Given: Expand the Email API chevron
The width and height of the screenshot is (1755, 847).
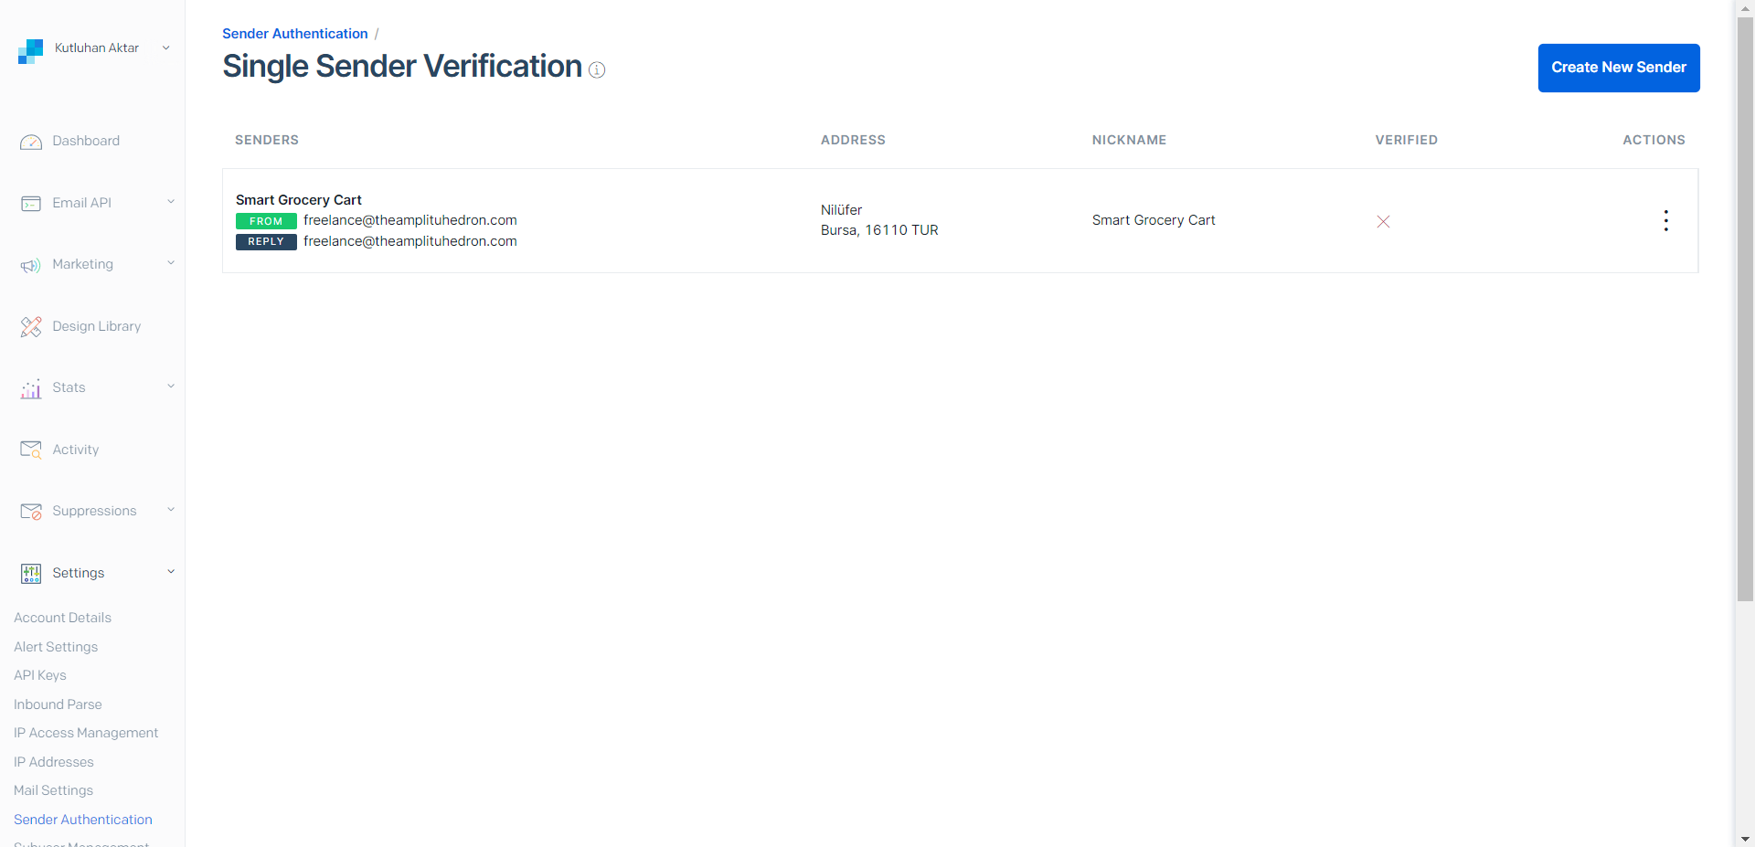Looking at the screenshot, I should [171, 202].
